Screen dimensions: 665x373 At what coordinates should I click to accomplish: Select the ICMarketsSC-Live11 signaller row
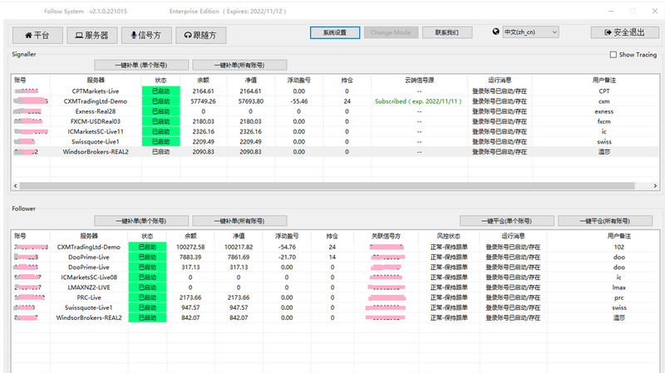[x=335, y=131]
